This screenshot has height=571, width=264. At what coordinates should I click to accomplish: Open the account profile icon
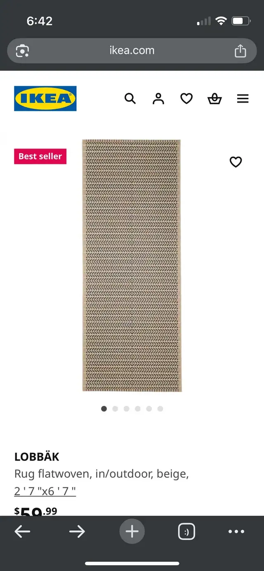click(x=158, y=98)
